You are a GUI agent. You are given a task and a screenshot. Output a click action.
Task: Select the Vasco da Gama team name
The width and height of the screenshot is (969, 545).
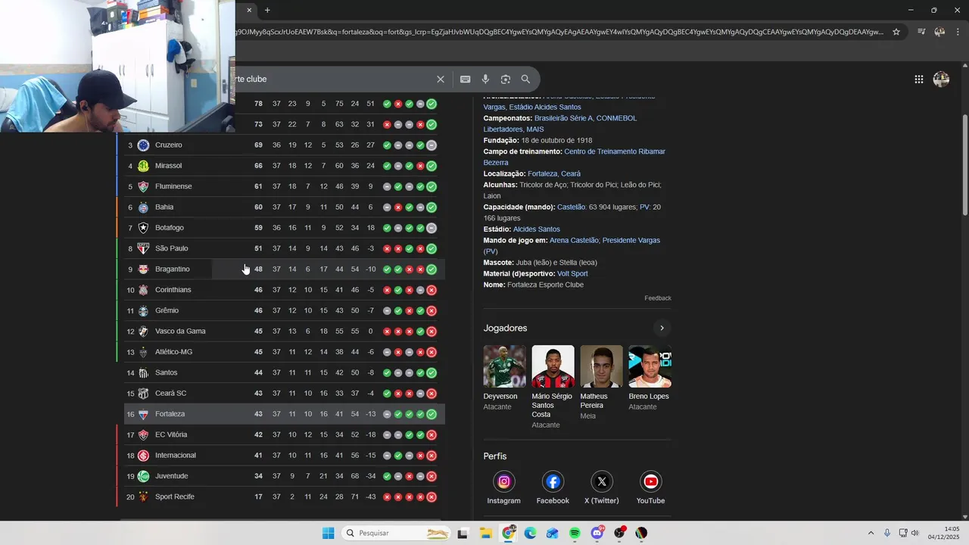tap(180, 331)
